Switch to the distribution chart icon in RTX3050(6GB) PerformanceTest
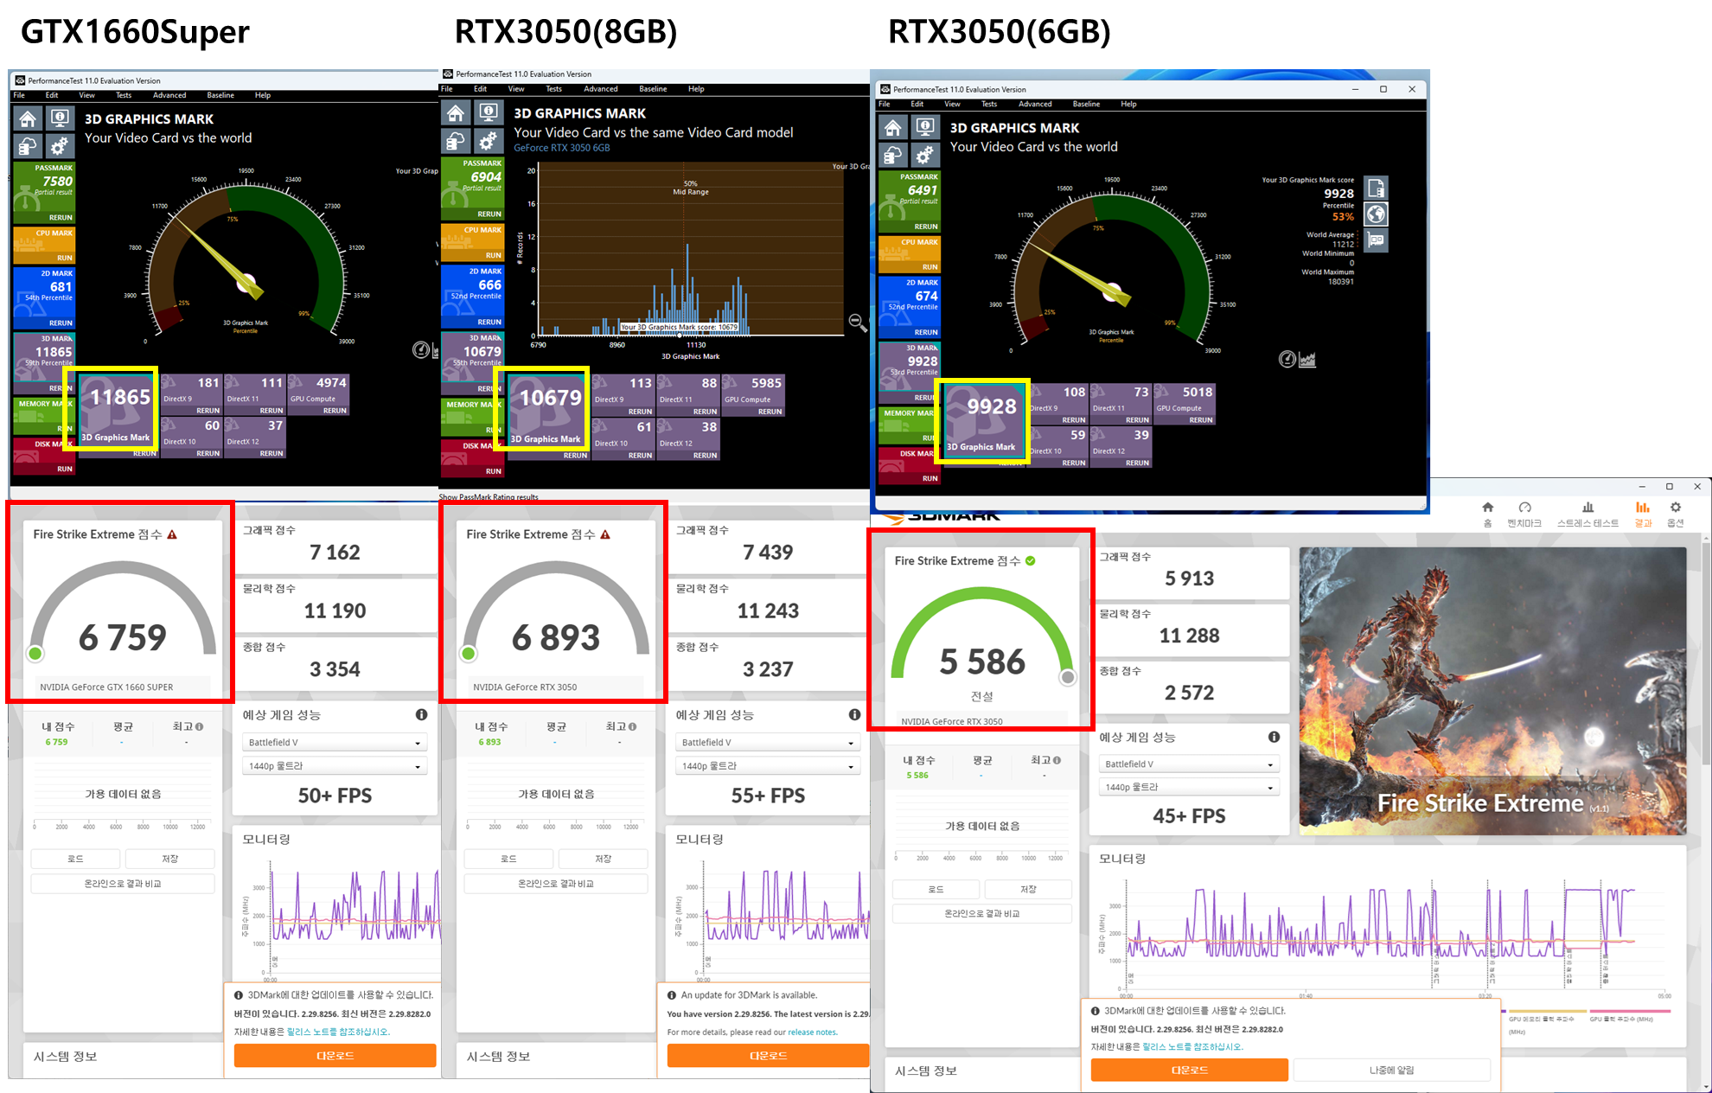 (1307, 359)
